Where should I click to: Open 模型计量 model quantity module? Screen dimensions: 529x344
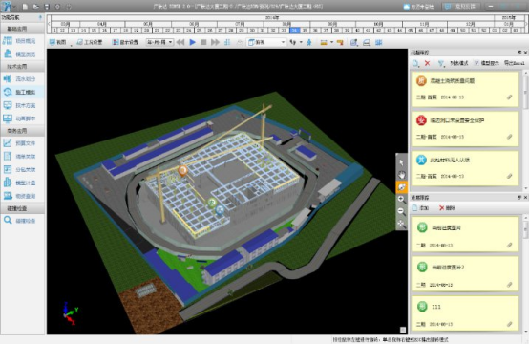click(22, 183)
